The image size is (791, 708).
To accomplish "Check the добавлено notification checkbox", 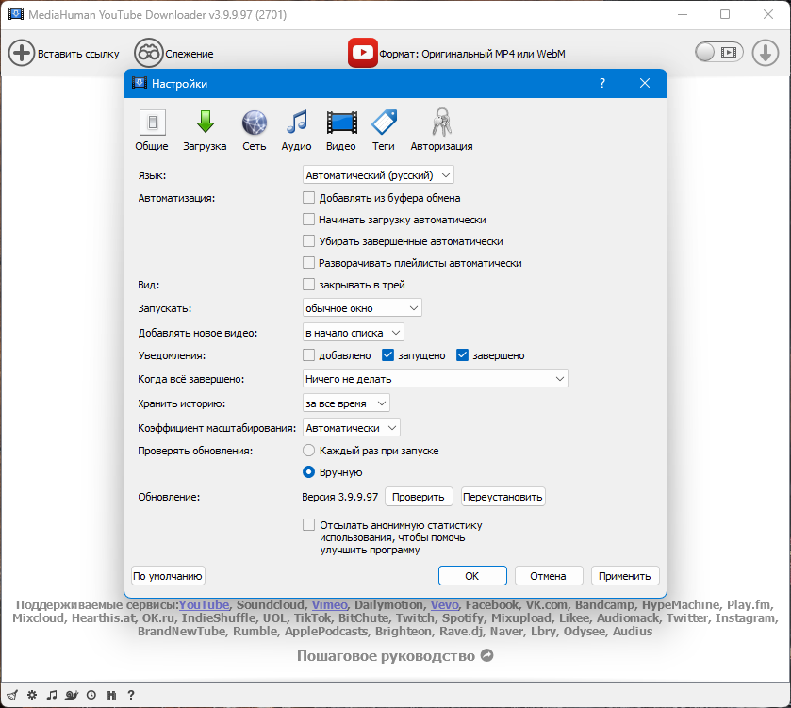I will (308, 355).
